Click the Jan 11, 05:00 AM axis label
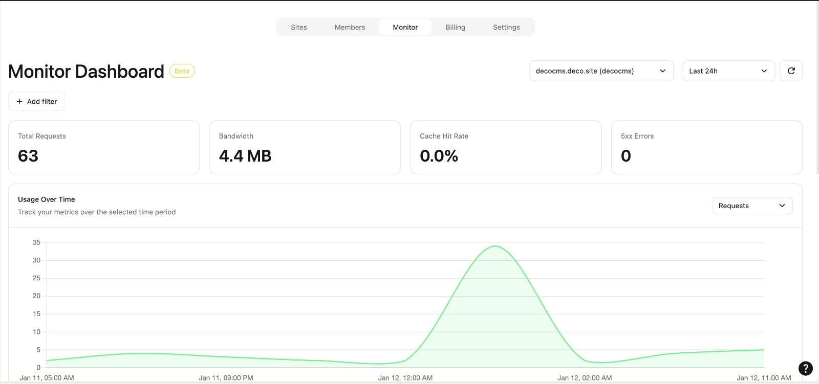Screen dimensions: 819x384 click(47, 378)
